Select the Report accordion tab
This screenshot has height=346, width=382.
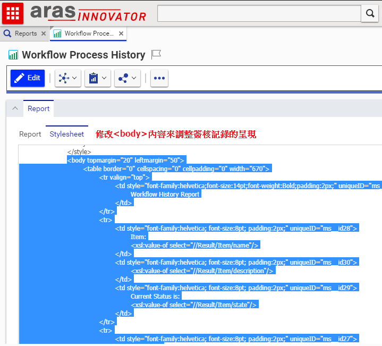click(38, 108)
